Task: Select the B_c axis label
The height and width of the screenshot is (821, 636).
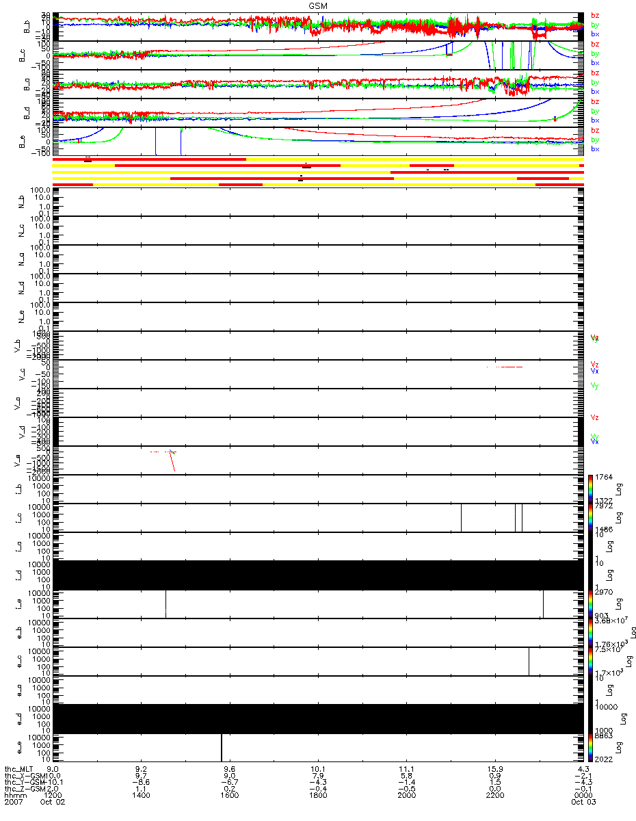Action: click(x=21, y=55)
